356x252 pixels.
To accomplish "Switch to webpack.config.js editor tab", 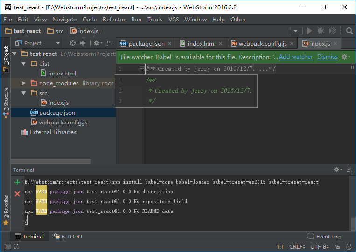I will [x=262, y=43].
